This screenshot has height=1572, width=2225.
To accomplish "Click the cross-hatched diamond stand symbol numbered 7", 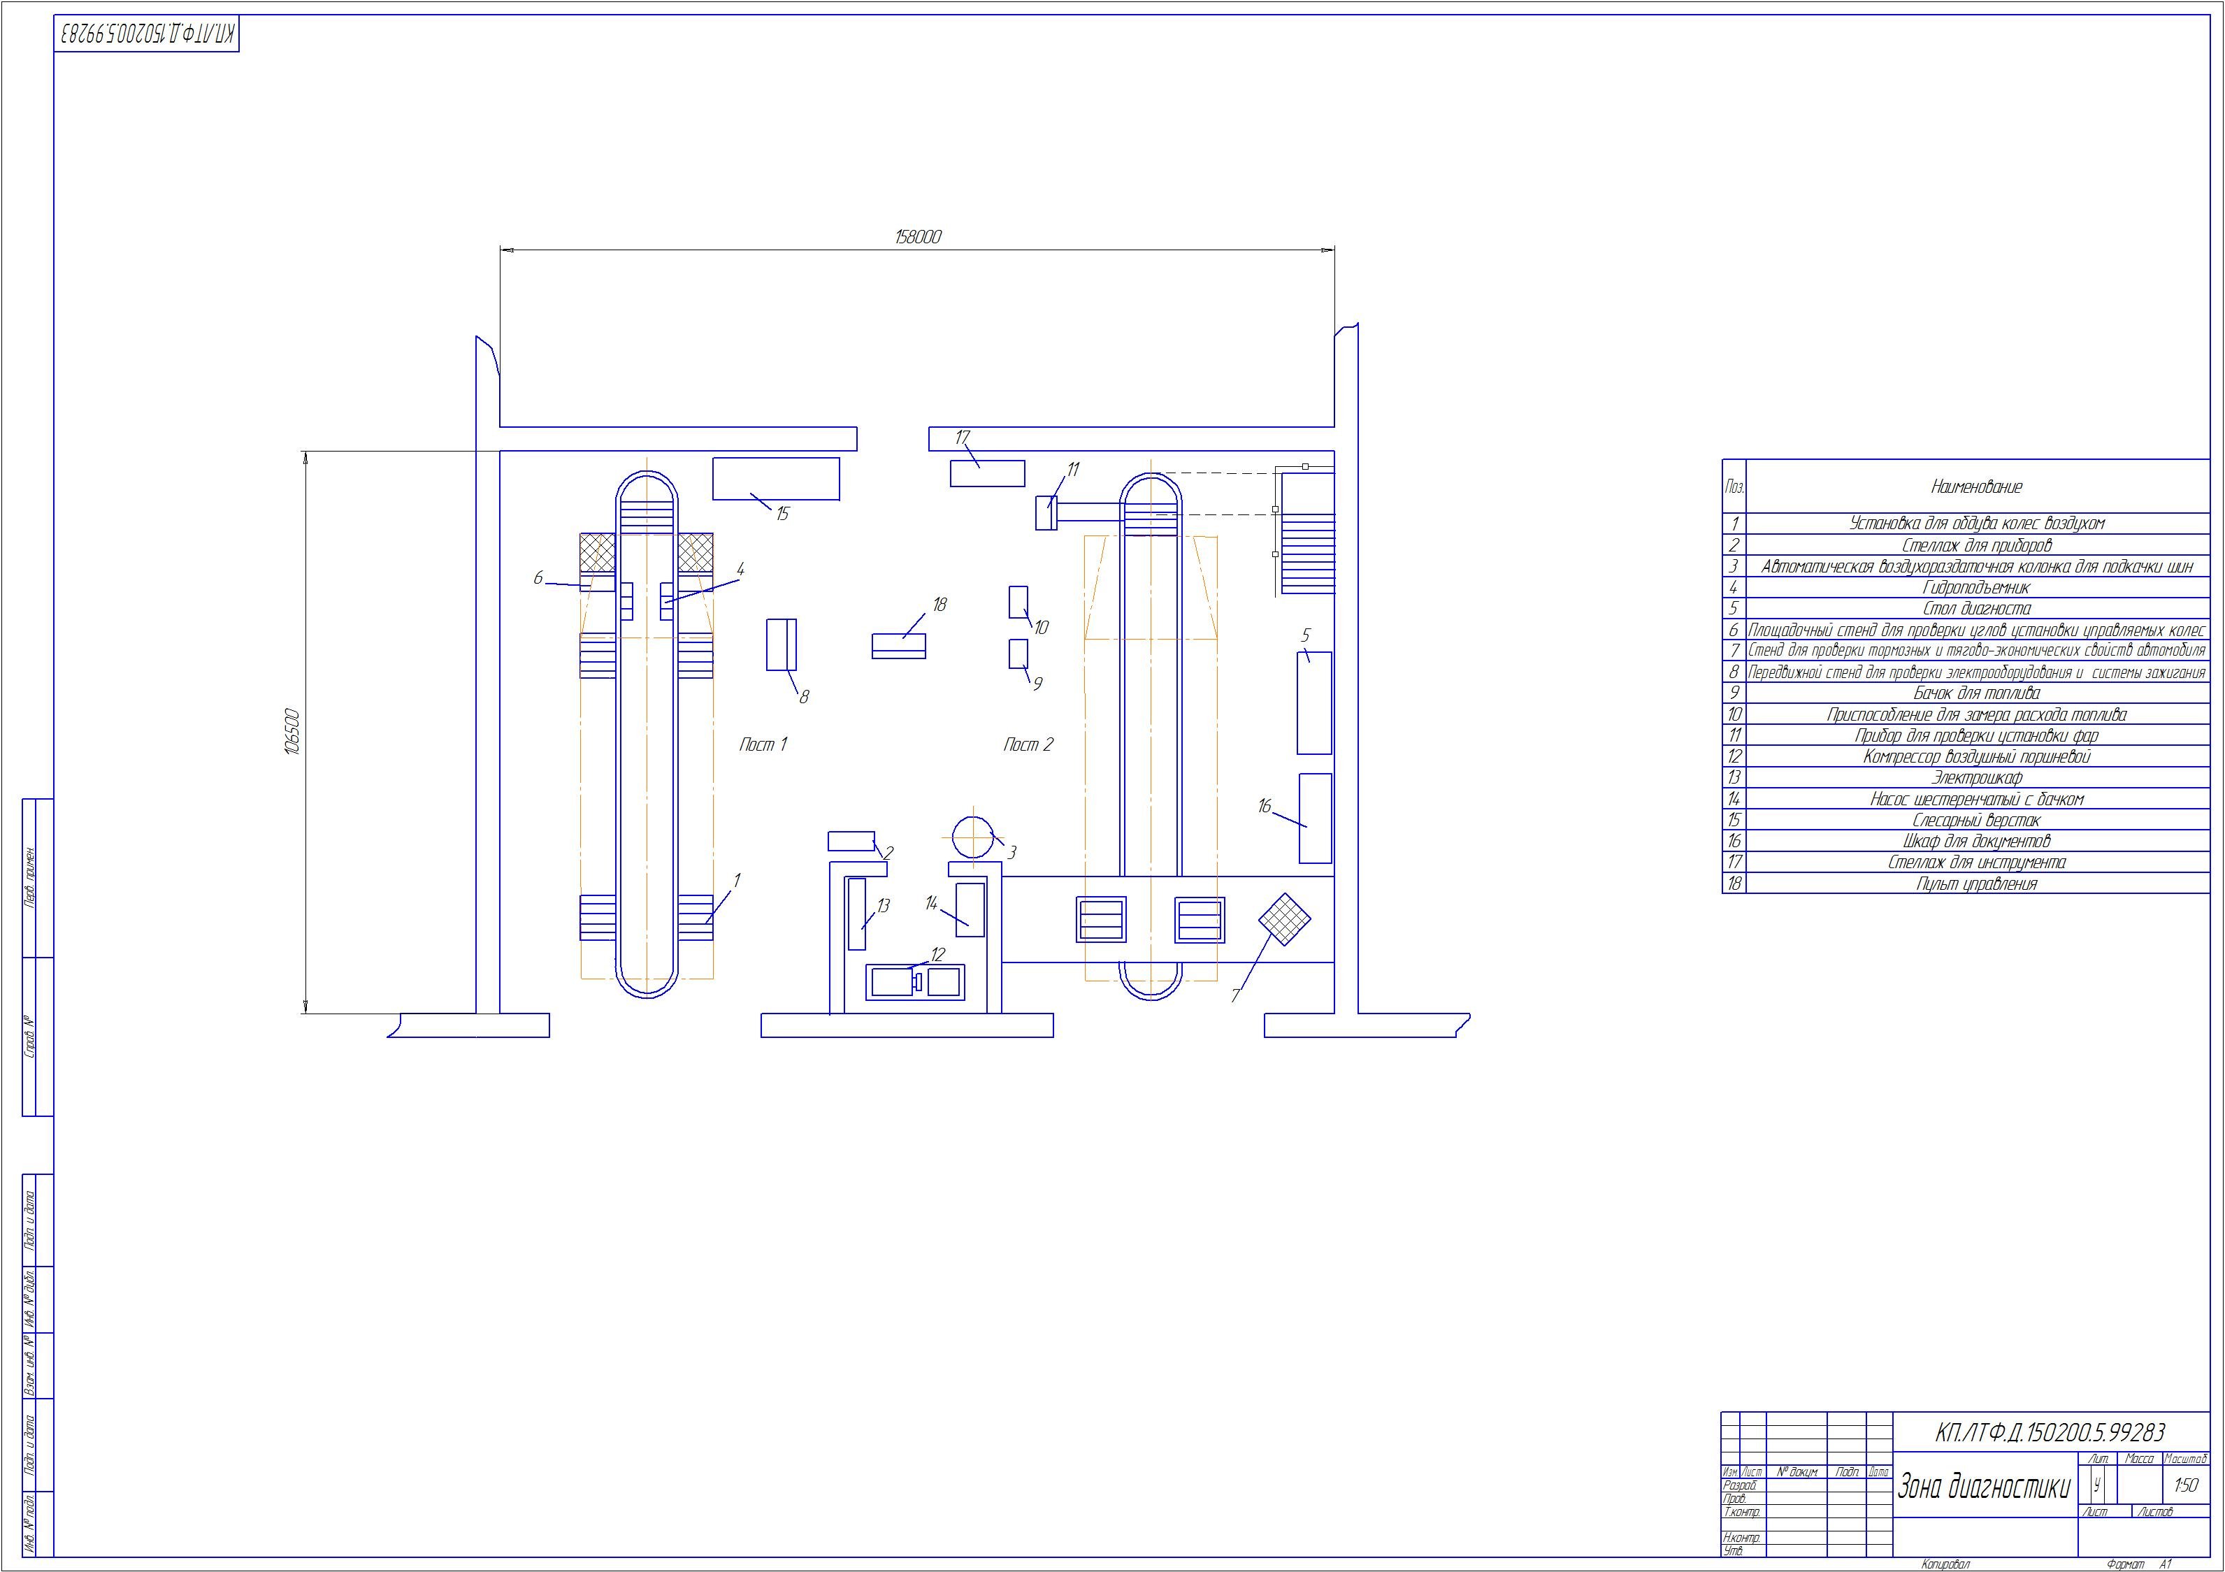I will pyautogui.click(x=1284, y=918).
